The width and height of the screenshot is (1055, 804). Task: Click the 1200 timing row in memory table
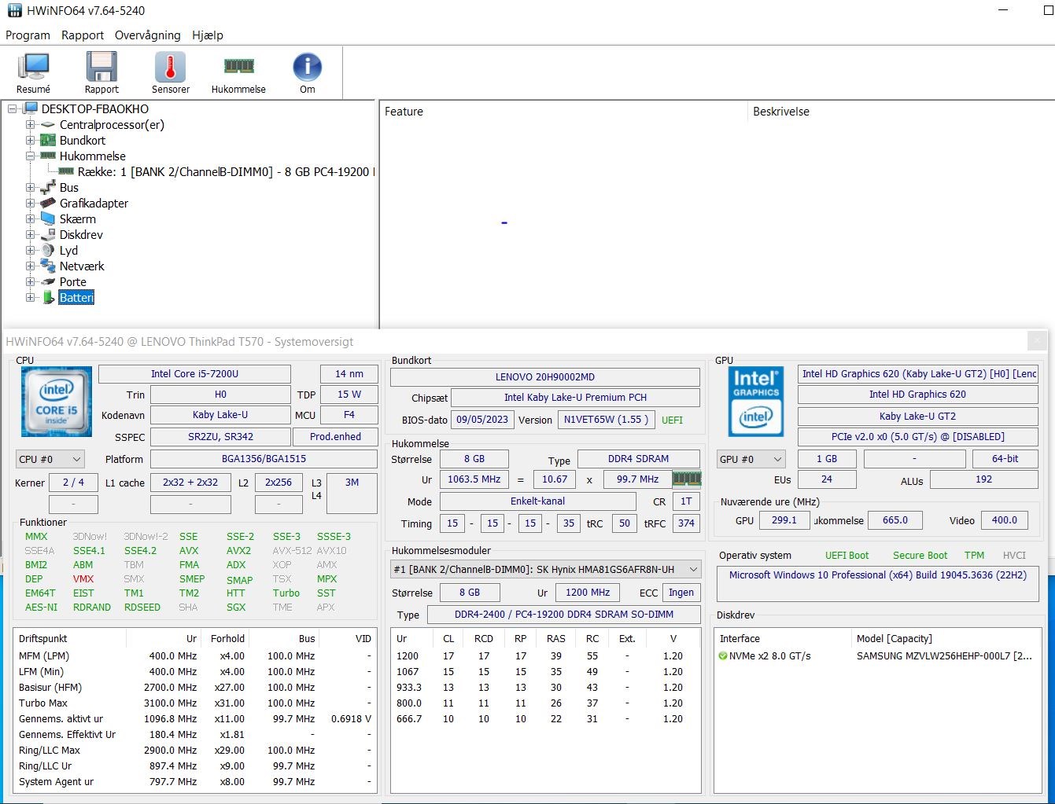click(x=545, y=655)
